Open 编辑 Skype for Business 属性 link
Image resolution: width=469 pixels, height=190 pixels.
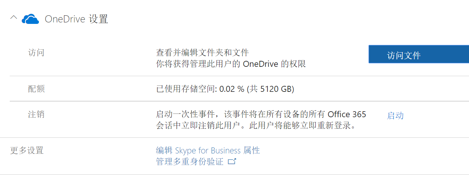(208, 150)
